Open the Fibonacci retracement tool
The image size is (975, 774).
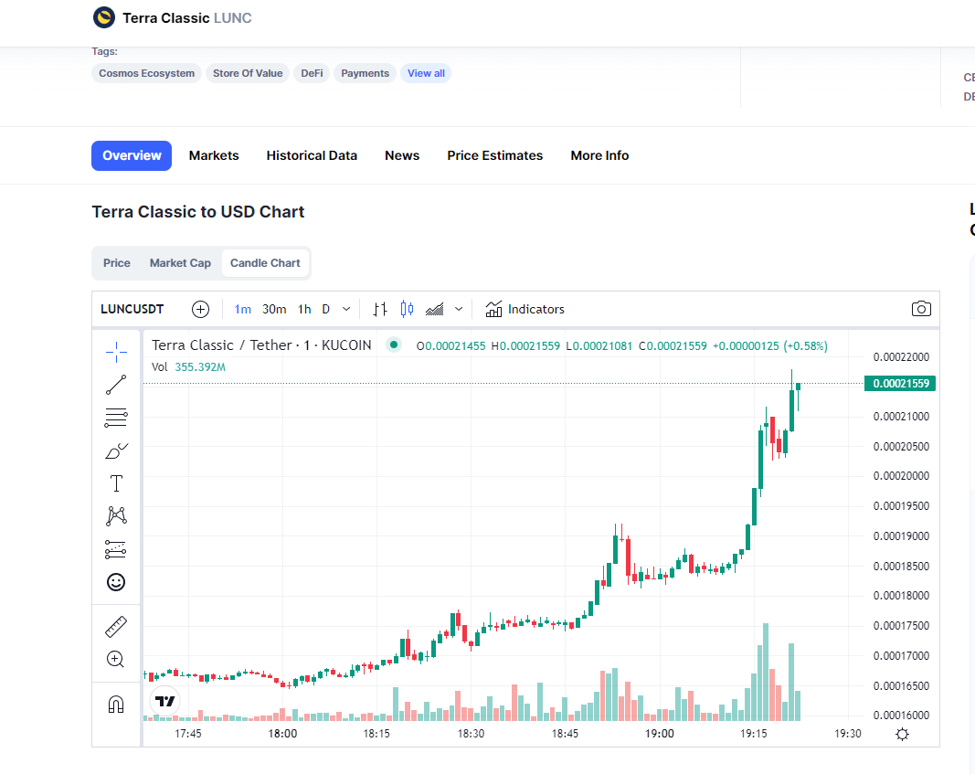point(116,418)
